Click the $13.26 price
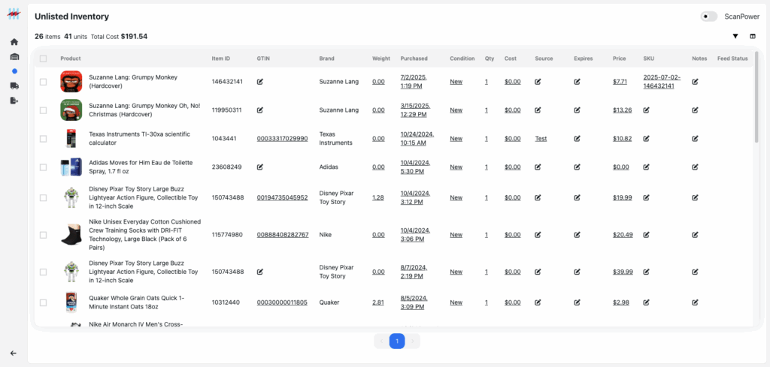This screenshot has width=770, height=367. click(622, 110)
